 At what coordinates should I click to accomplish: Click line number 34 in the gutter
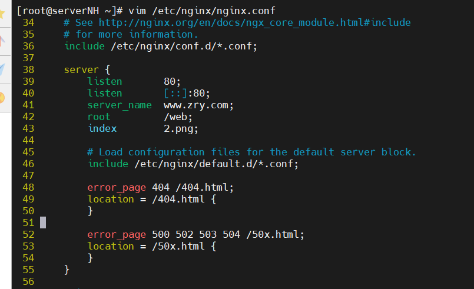point(28,23)
